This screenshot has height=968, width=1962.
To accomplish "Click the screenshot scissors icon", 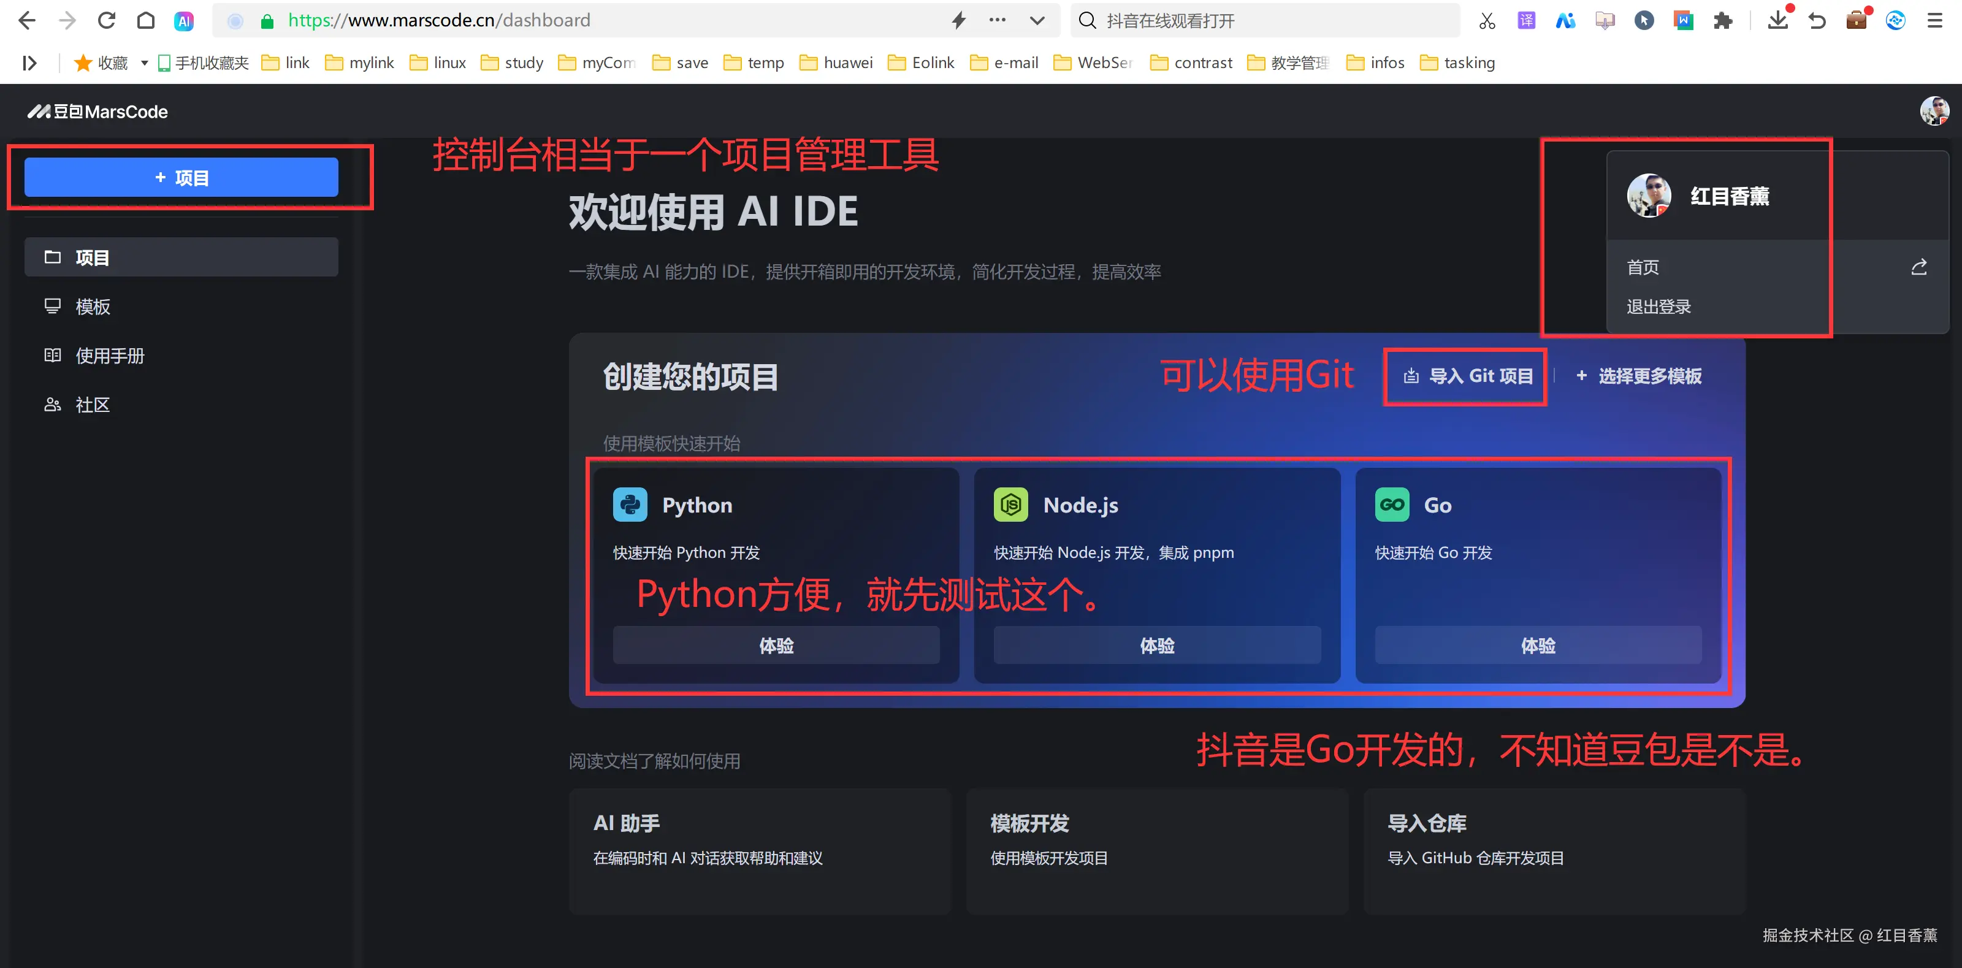I will (1487, 21).
